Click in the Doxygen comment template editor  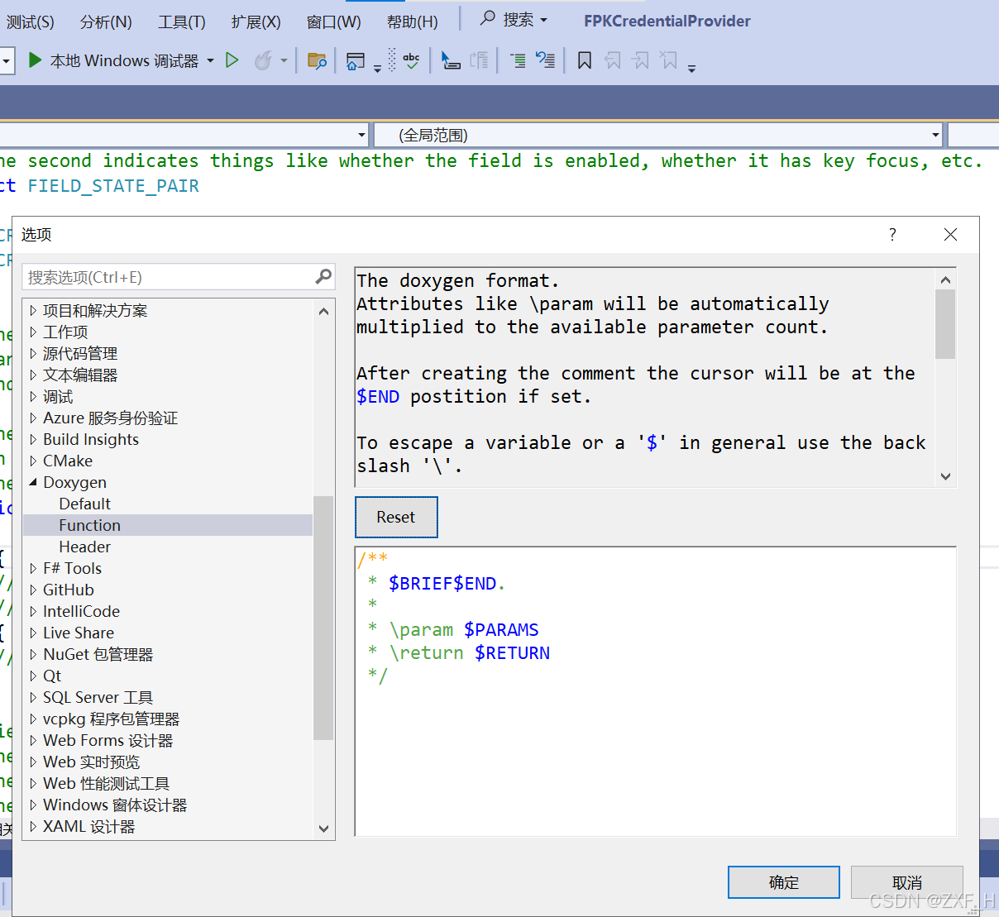tap(655, 691)
